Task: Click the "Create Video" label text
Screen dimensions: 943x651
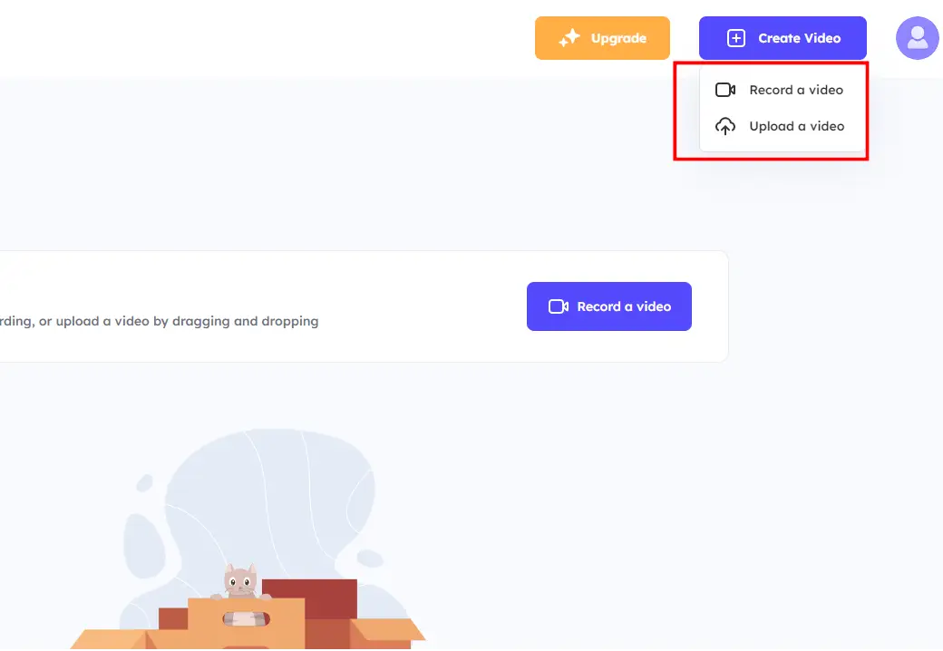Action: coord(799,38)
